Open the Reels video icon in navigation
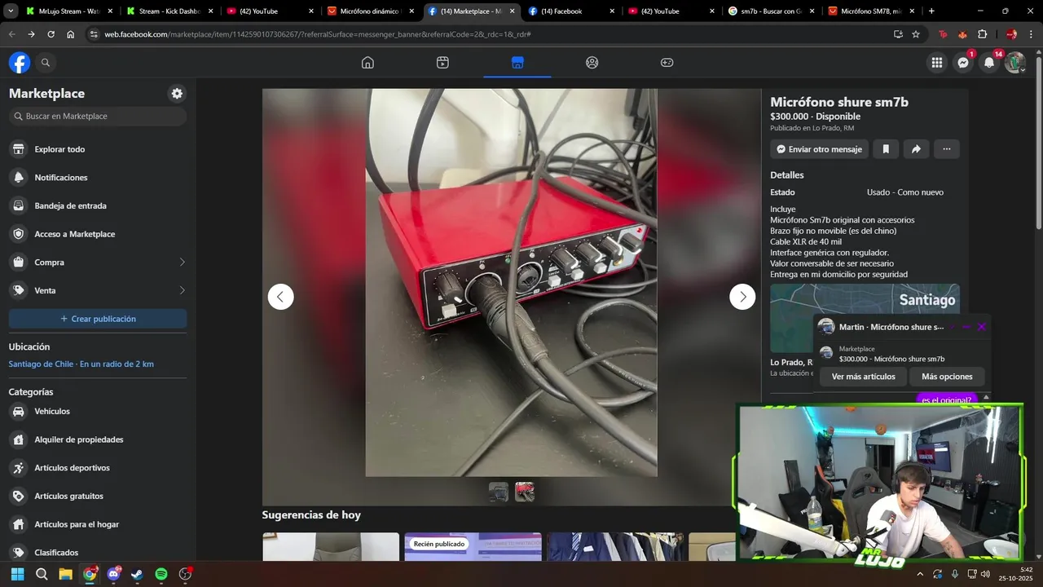Screen dimensions: 1043x587 point(442,63)
